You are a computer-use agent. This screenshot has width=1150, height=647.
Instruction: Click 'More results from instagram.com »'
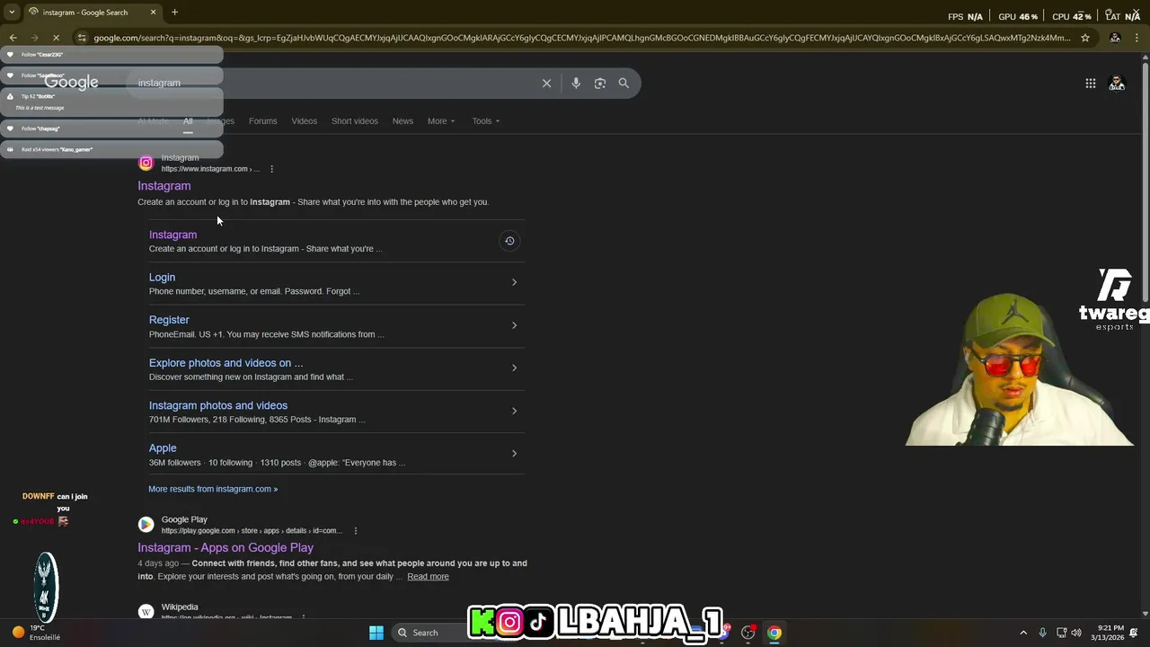[213, 489]
